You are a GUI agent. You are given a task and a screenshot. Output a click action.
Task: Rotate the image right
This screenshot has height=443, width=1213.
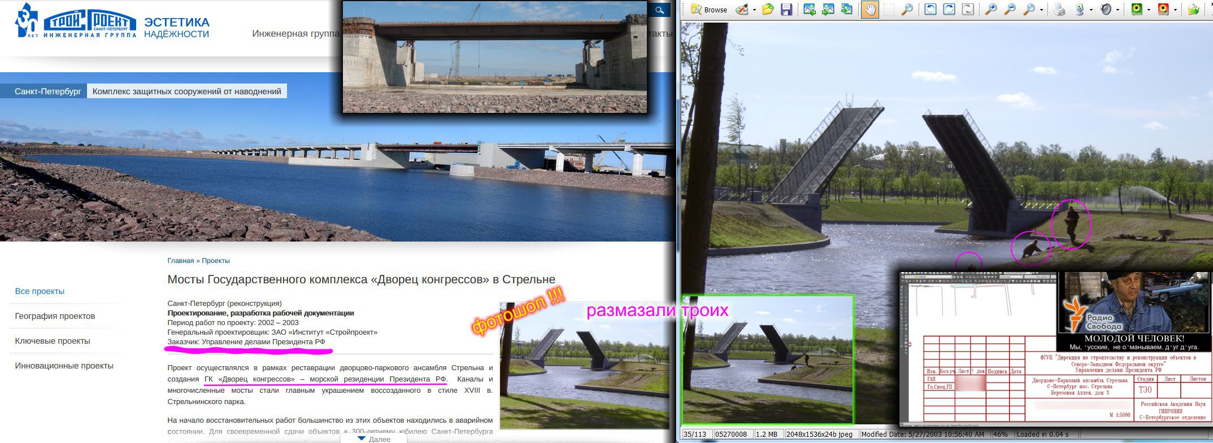click(x=949, y=10)
